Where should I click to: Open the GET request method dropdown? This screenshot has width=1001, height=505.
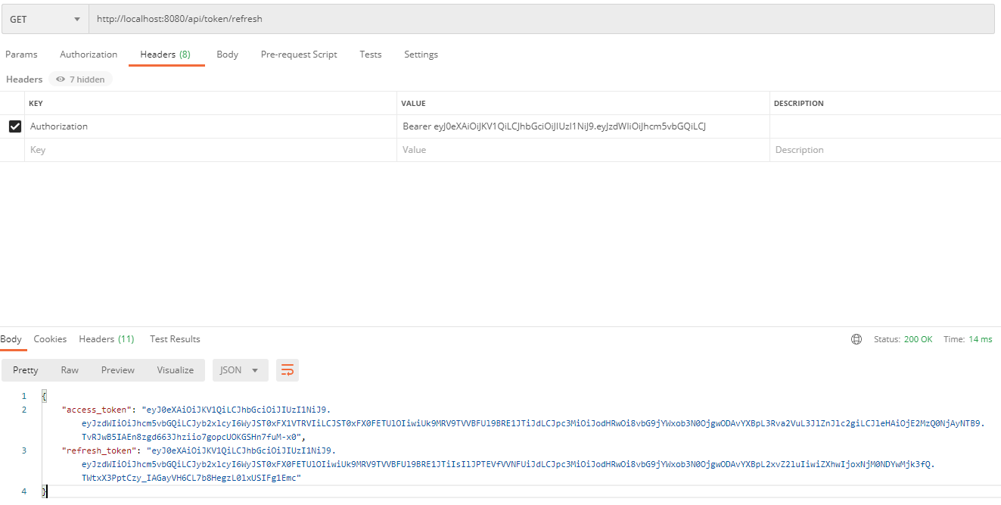44,18
